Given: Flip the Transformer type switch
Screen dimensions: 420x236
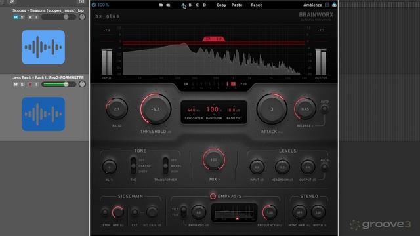Looking at the screenshot, I should 165,166.
